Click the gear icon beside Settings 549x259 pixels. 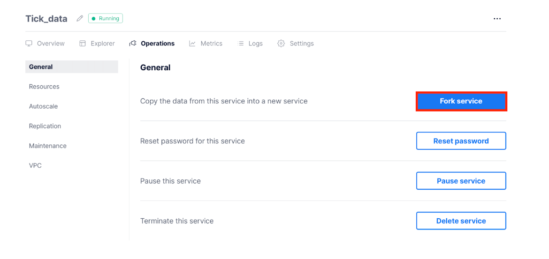[x=281, y=44]
